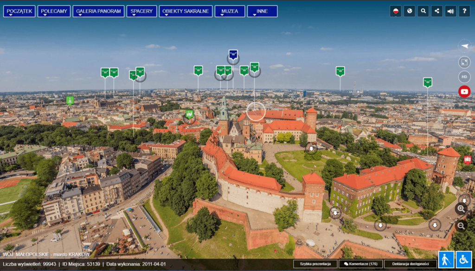Screen dimensions: 475x271
Task: Open the search magnifier icon
Action: (x=423, y=11)
